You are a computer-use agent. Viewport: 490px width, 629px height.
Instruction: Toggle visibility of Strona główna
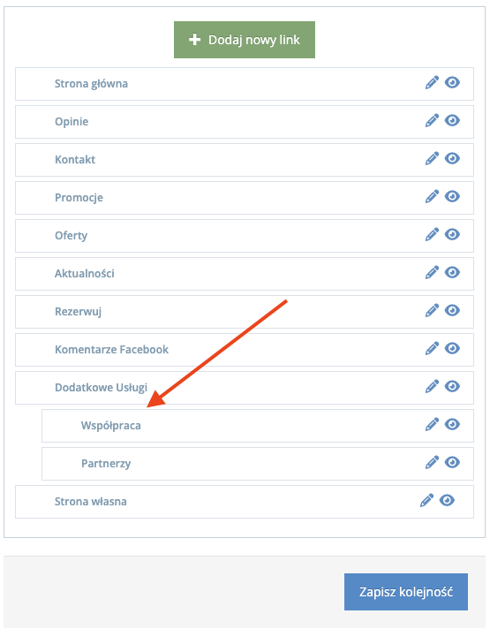coord(452,83)
